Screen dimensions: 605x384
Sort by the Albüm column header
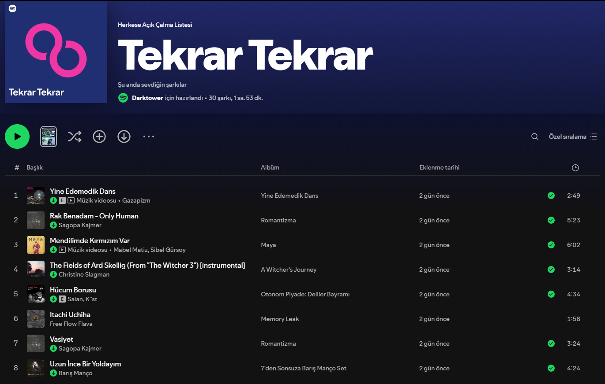(270, 167)
